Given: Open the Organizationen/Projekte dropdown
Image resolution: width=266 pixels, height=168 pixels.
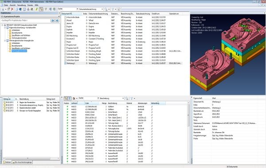Looking at the screenshot, I should (59, 17).
